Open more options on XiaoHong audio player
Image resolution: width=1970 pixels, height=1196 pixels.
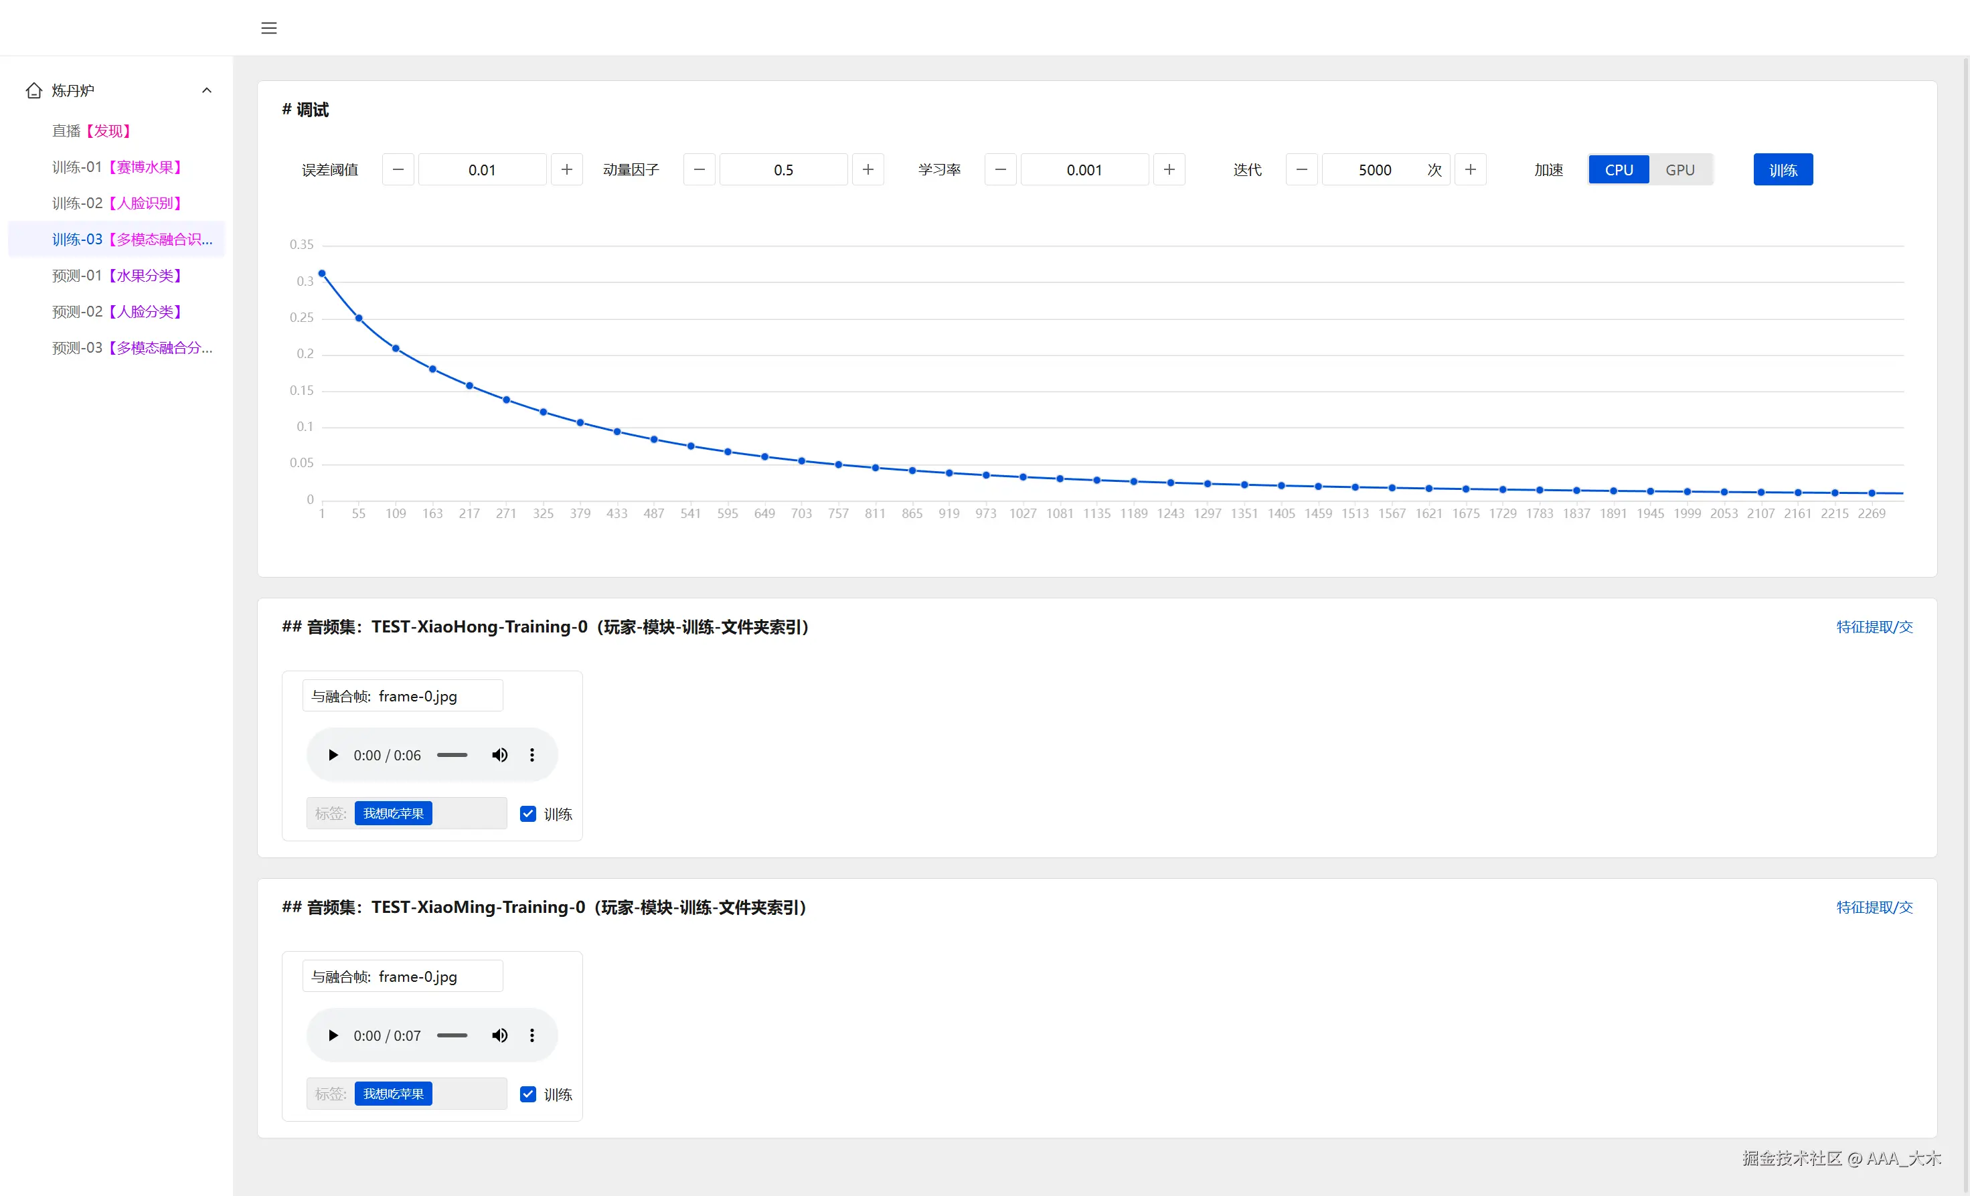coord(531,755)
